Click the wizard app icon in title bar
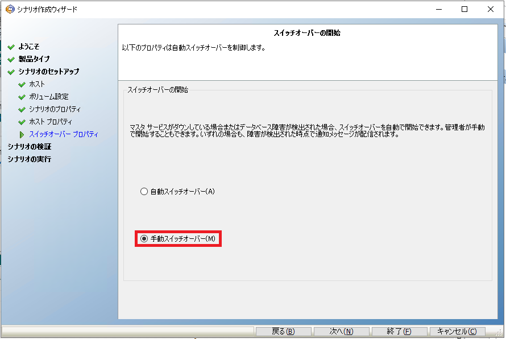This screenshot has width=506, height=339. pyautogui.click(x=10, y=9)
